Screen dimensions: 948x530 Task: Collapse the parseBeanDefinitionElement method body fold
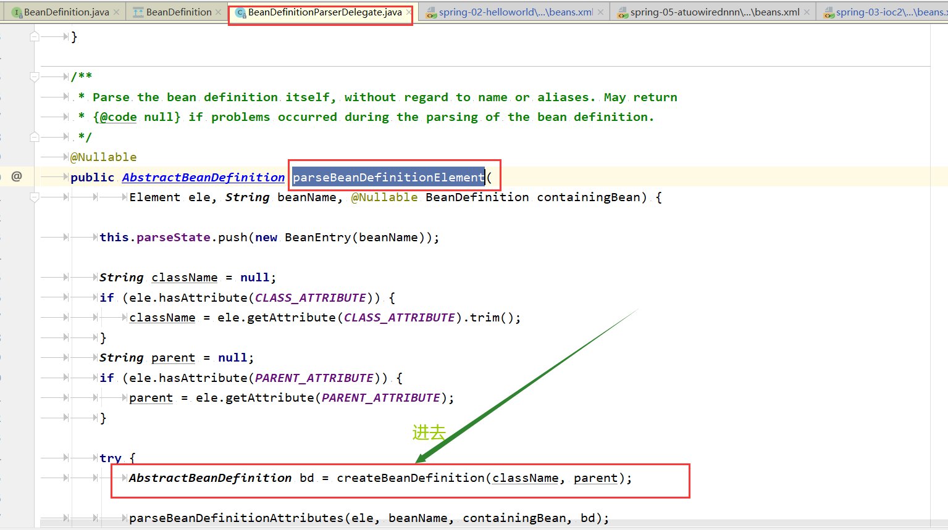(x=35, y=197)
